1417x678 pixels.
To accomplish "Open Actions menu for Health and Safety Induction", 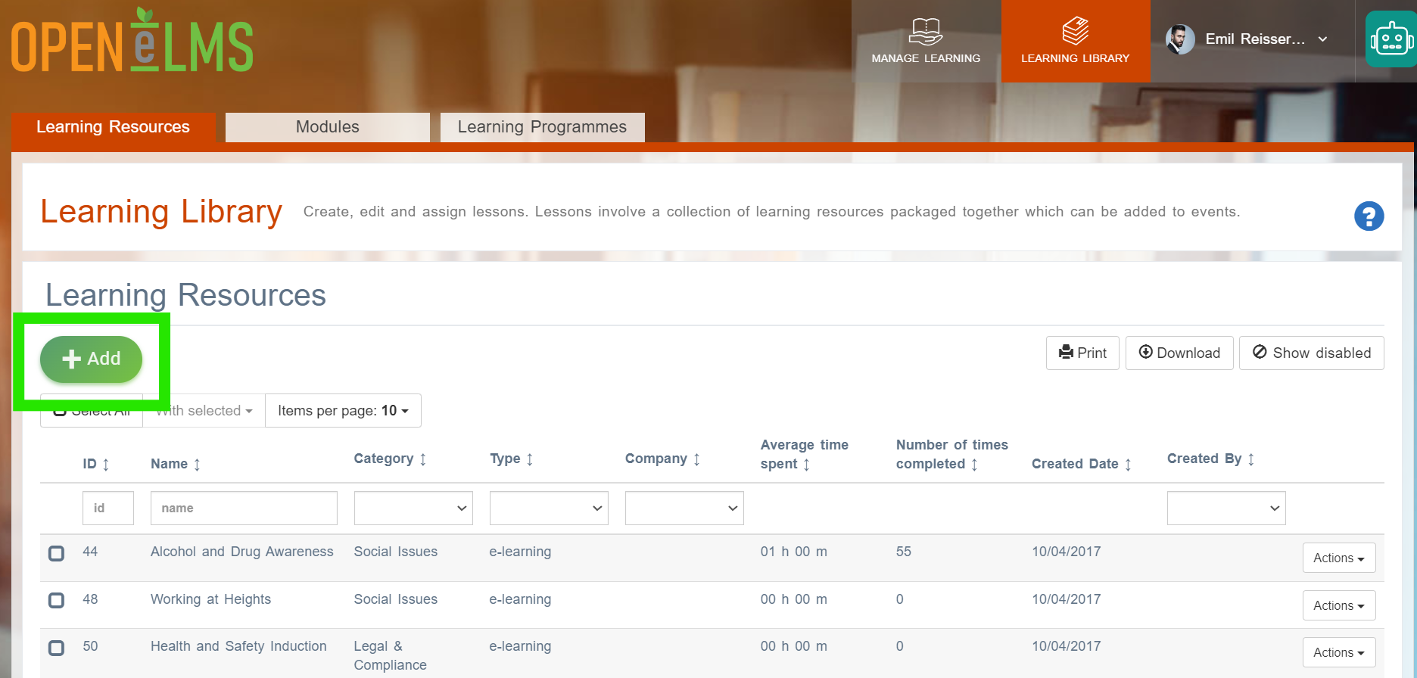I will [x=1339, y=652].
